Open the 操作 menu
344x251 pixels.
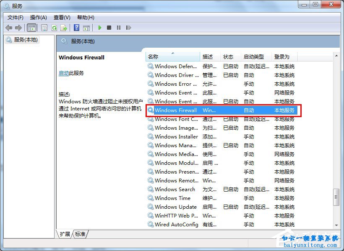click(x=39, y=17)
